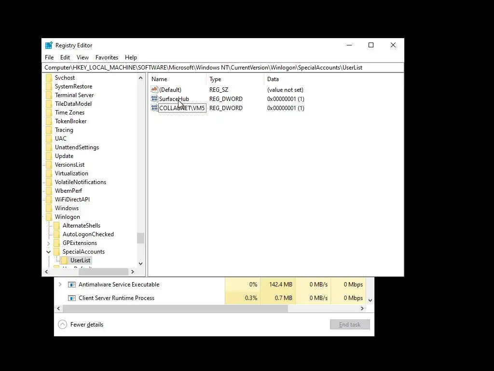The height and width of the screenshot is (371, 494).
Task: Select the Windows key folder icon
Action: point(49,208)
